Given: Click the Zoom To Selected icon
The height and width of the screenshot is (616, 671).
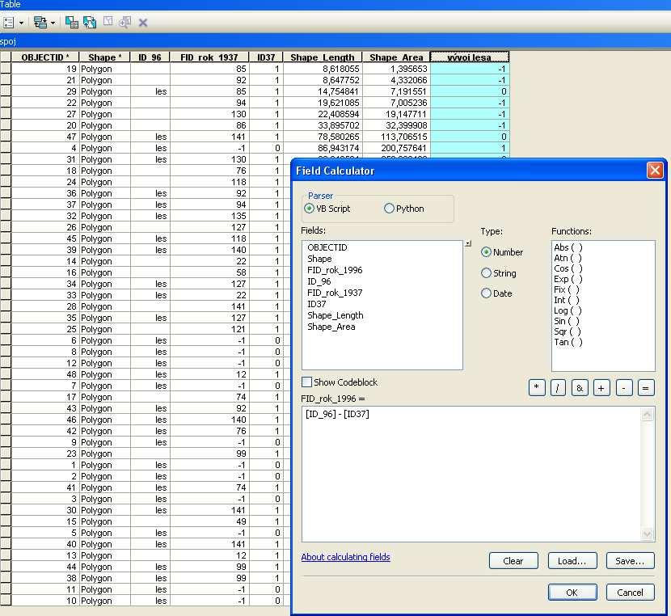Looking at the screenshot, I should (x=125, y=22).
